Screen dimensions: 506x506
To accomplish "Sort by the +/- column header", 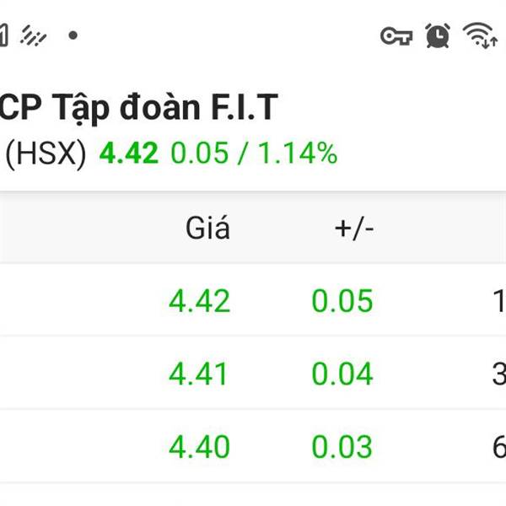I will 354,229.
